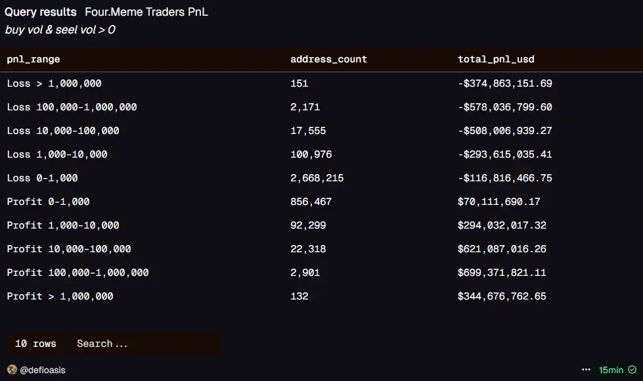Select the Query results tab label
643x381 pixels.
pos(41,12)
